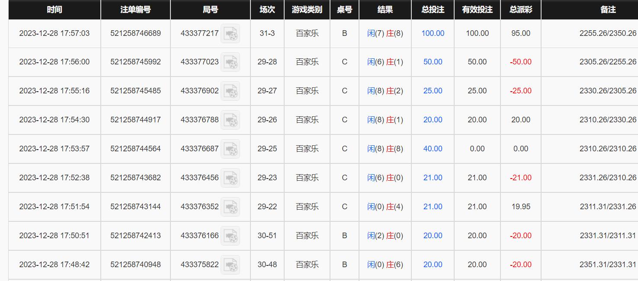Open total bet link 25.00
The width and height of the screenshot is (638, 281).
click(x=433, y=91)
